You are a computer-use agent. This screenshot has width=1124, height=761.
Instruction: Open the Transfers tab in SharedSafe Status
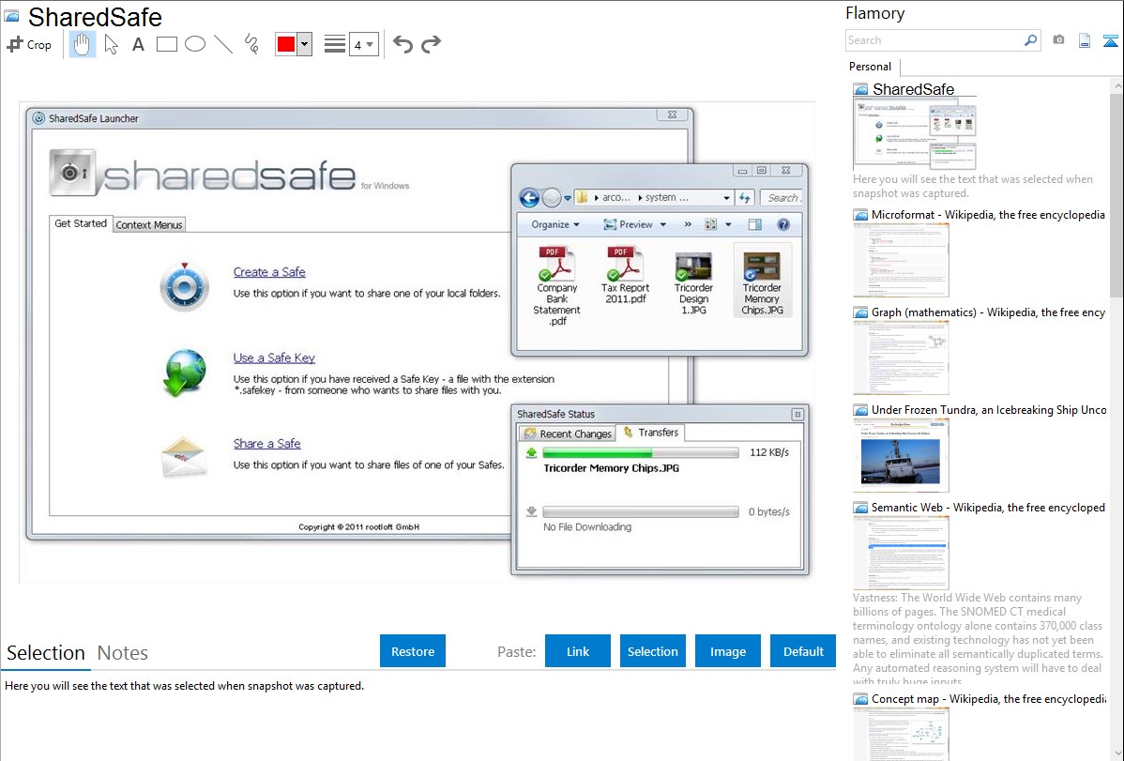pyautogui.click(x=651, y=433)
